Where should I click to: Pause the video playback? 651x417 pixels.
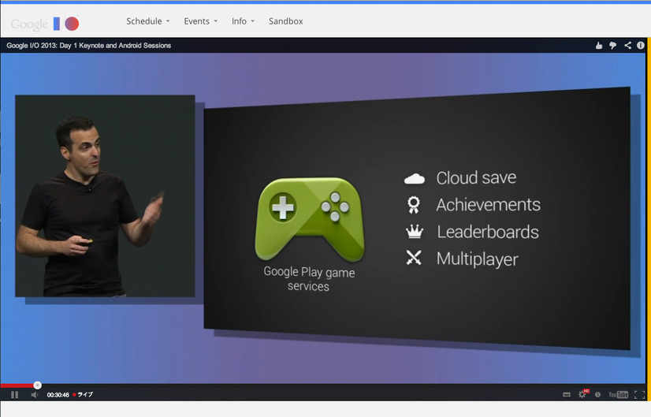click(x=14, y=395)
